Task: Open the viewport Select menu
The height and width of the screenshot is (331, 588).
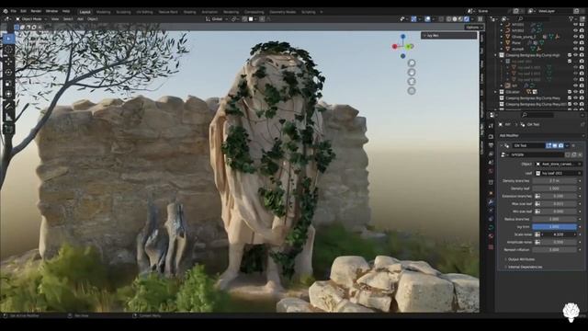Action: (x=68, y=18)
